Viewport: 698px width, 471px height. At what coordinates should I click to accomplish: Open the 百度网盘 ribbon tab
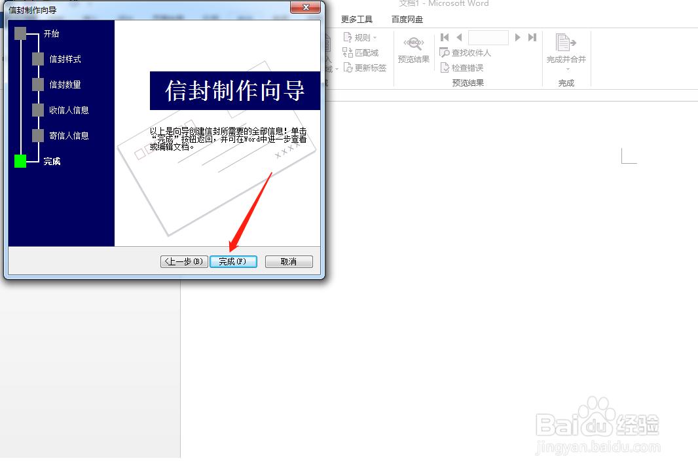(407, 19)
